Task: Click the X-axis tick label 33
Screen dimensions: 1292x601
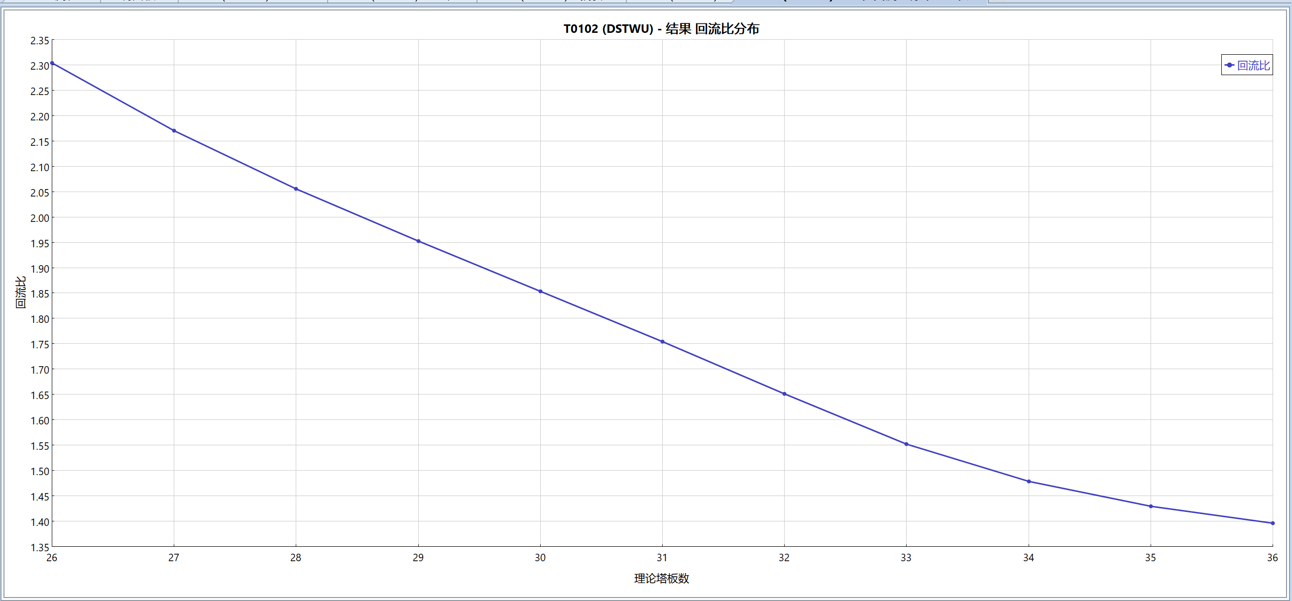Action: tap(906, 557)
